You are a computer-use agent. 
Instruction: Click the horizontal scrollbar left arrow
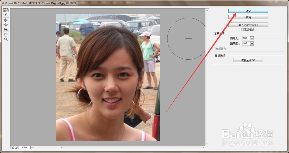pyautogui.click(x=61, y=147)
